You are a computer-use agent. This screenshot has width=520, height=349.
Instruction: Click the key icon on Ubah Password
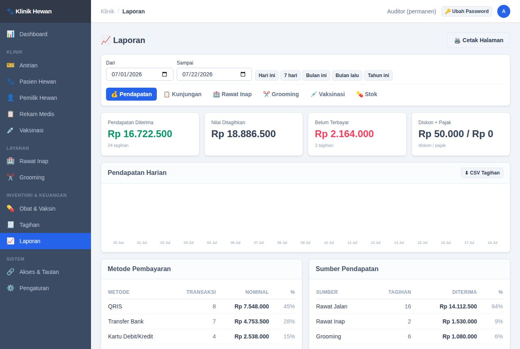[448, 11]
